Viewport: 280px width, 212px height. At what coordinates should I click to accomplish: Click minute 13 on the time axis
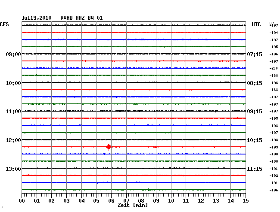(x=216, y=201)
